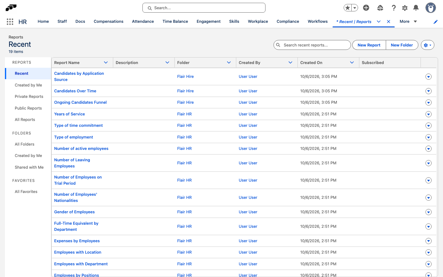Open the Candidates Over Time report
The height and width of the screenshot is (277, 443).
(x=75, y=91)
